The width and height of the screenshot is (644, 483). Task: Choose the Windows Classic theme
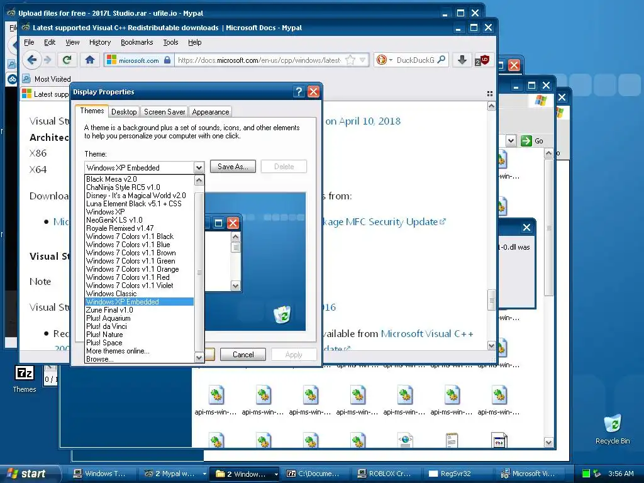[139, 294]
